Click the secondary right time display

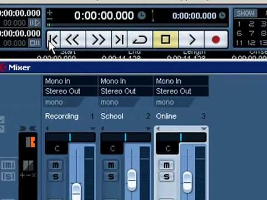pos(194,16)
